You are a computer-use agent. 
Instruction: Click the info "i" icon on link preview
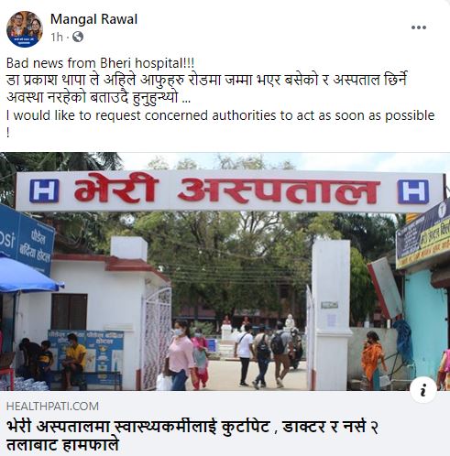(x=423, y=389)
